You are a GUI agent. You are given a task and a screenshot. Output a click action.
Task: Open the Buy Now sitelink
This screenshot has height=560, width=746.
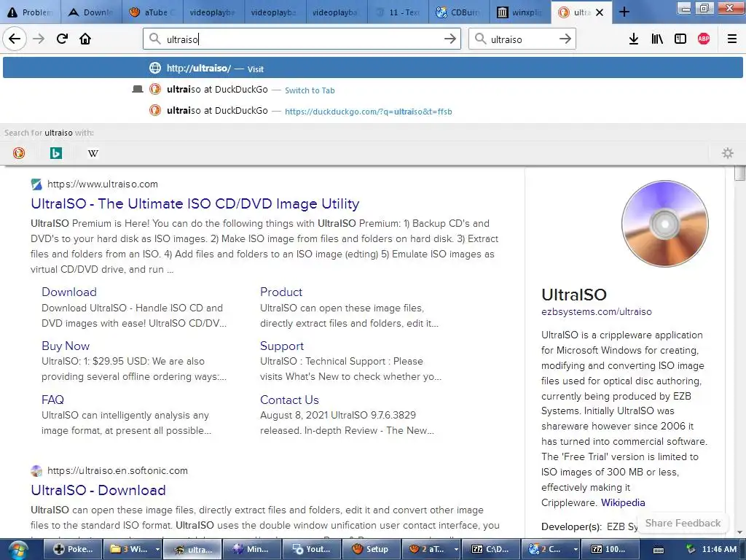65,346
